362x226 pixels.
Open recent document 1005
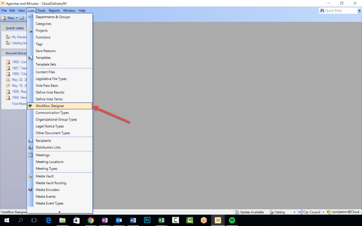(16, 92)
